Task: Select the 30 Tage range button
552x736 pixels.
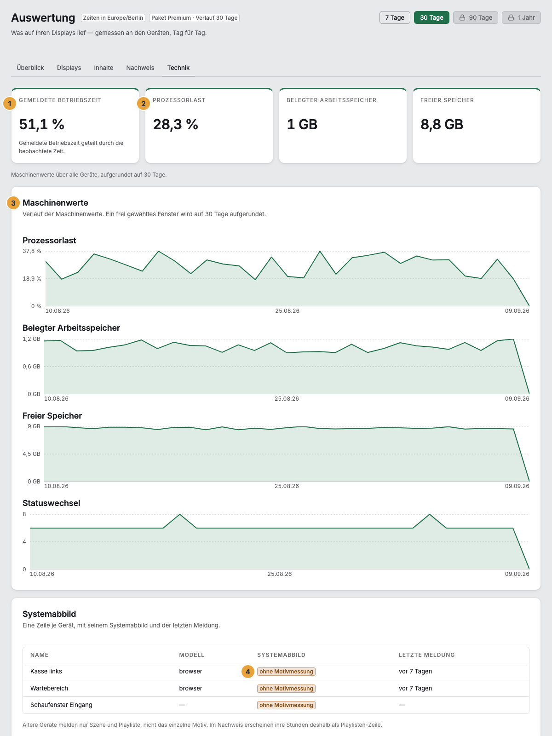Action: (x=431, y=17)
